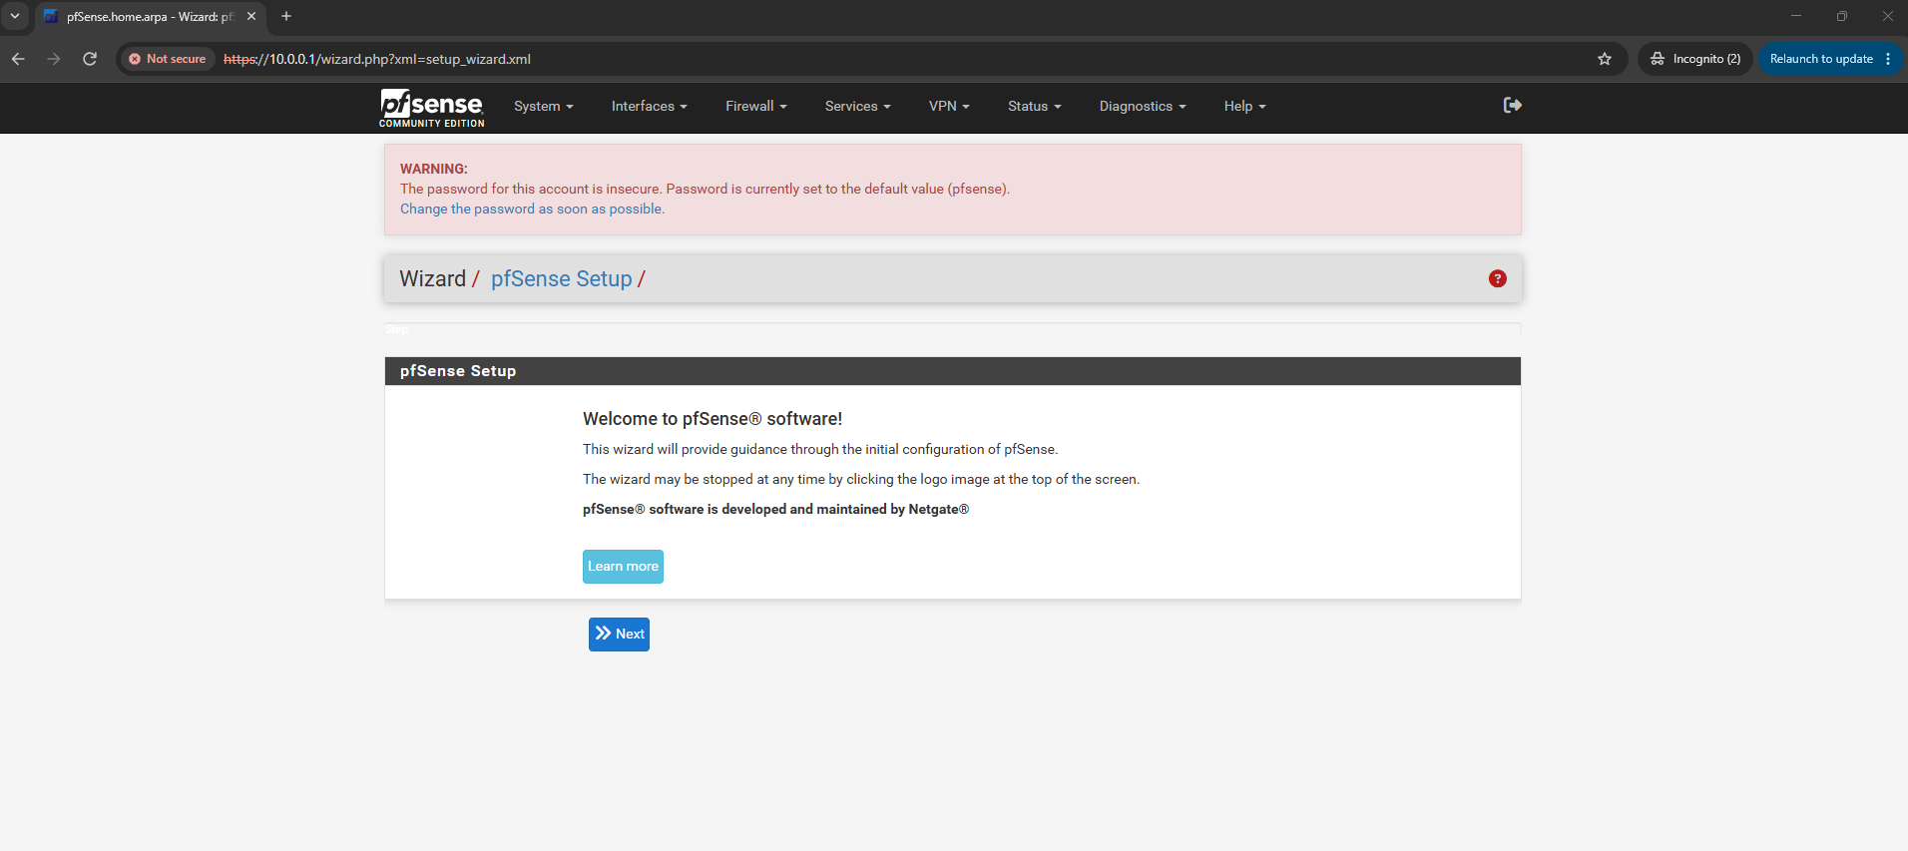
Task: Close the pfSense.home.arpa tab
Action: pos(251,16)
